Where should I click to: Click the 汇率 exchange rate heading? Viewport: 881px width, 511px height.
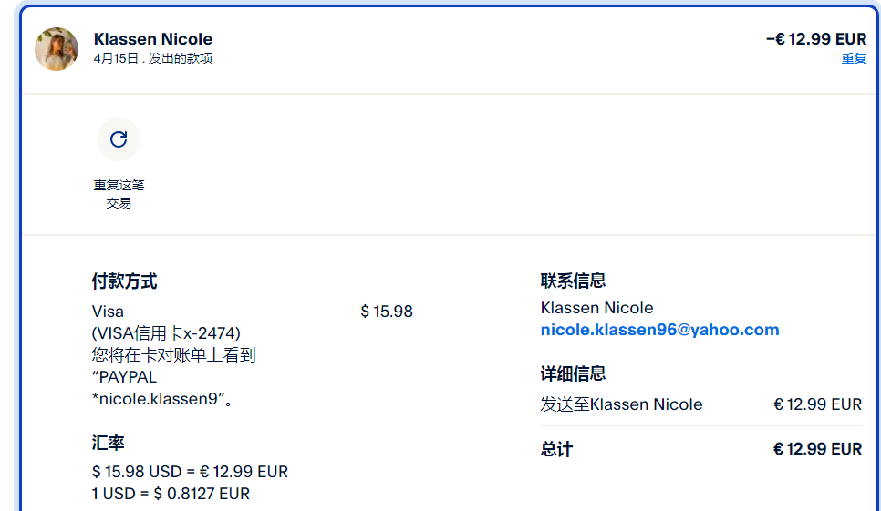(x=109, y=444)
